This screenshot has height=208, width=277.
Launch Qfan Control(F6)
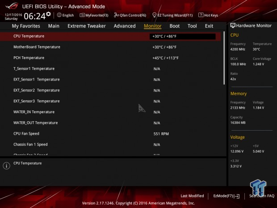click(x=133, y=15)
